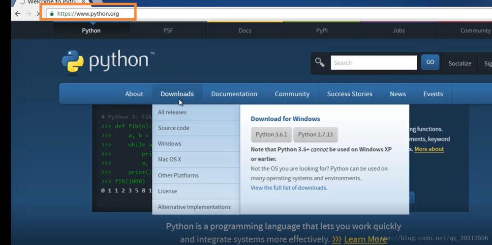Follow the More about link
Image resolution: width=492 pixels, height=245 pixels.
(x=429, y=149)
